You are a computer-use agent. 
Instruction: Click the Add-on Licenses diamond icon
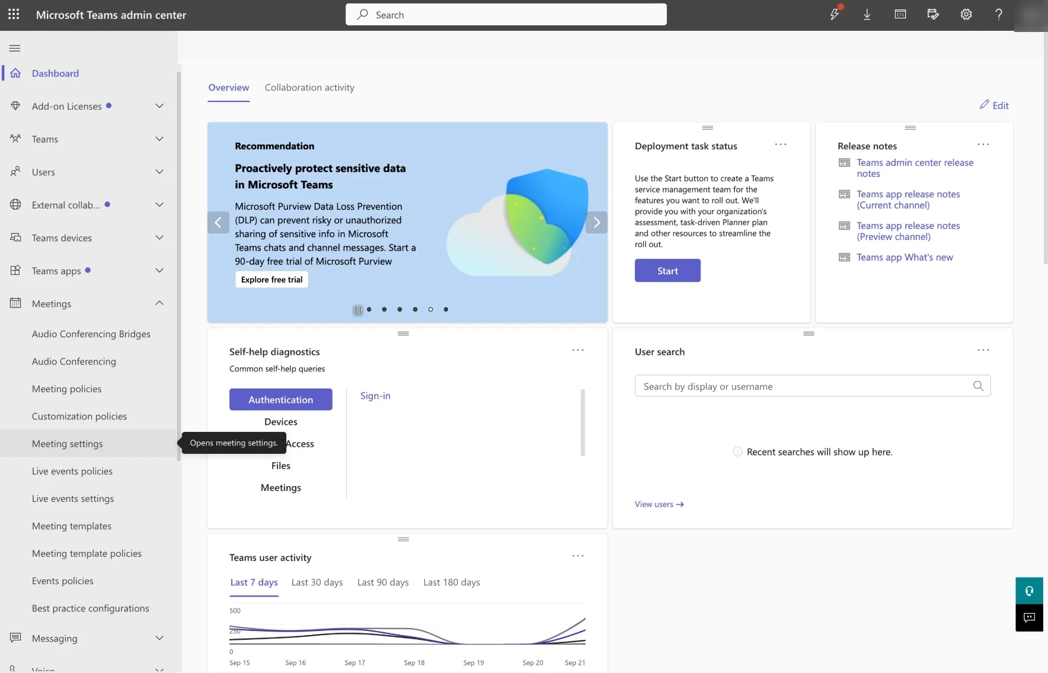[15, 106]
